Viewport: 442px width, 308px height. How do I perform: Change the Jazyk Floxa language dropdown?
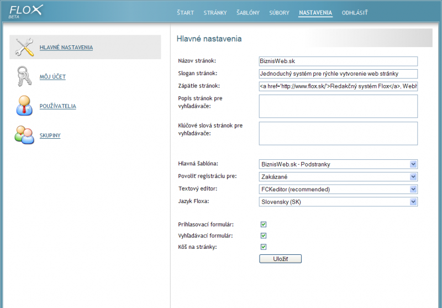click(338, 202)
